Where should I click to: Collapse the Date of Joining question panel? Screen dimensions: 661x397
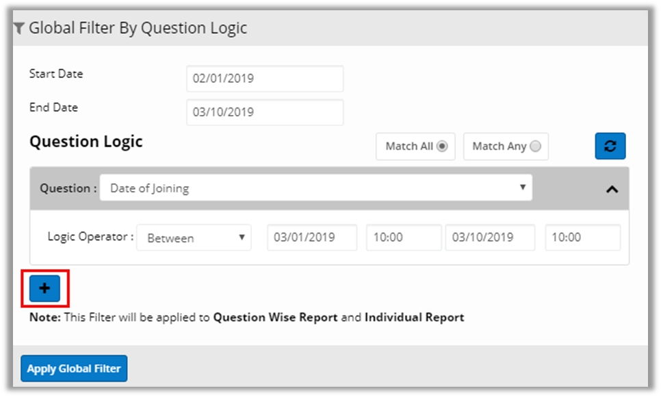click(612, 189)
